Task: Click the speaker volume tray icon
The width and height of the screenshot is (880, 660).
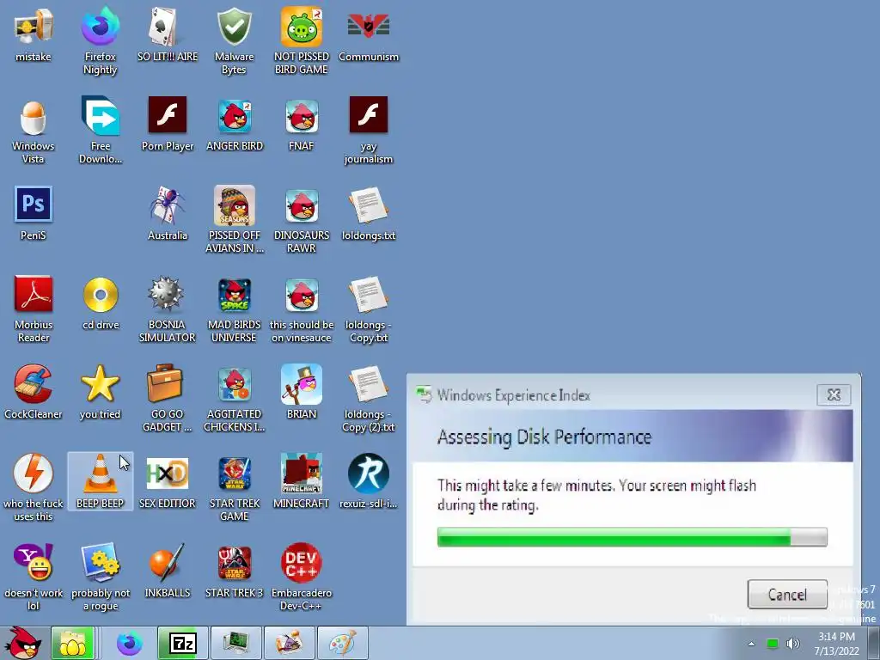Action: click(x=793, y=644)
